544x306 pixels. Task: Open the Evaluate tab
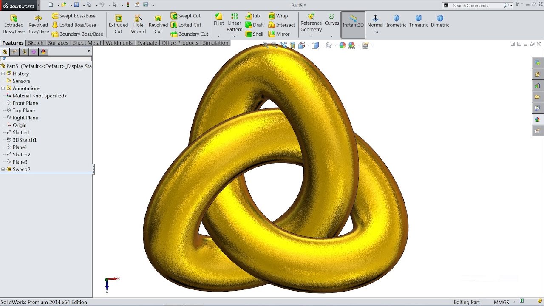click(x=147, y=42)
